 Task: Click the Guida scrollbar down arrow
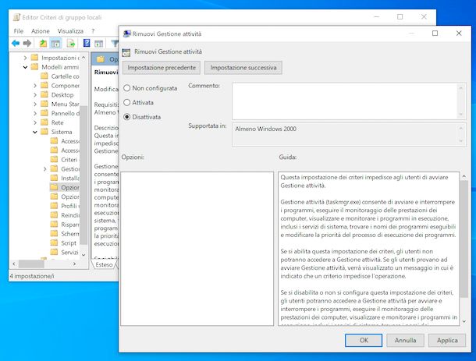click(x=464, y=321)
